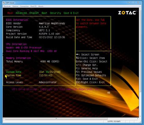The height and width of the screenshot is (125, 144).
Task: Click the Node0 AMD E-350 Processor line
Action: pyautogui.click(x=24, y=48)
